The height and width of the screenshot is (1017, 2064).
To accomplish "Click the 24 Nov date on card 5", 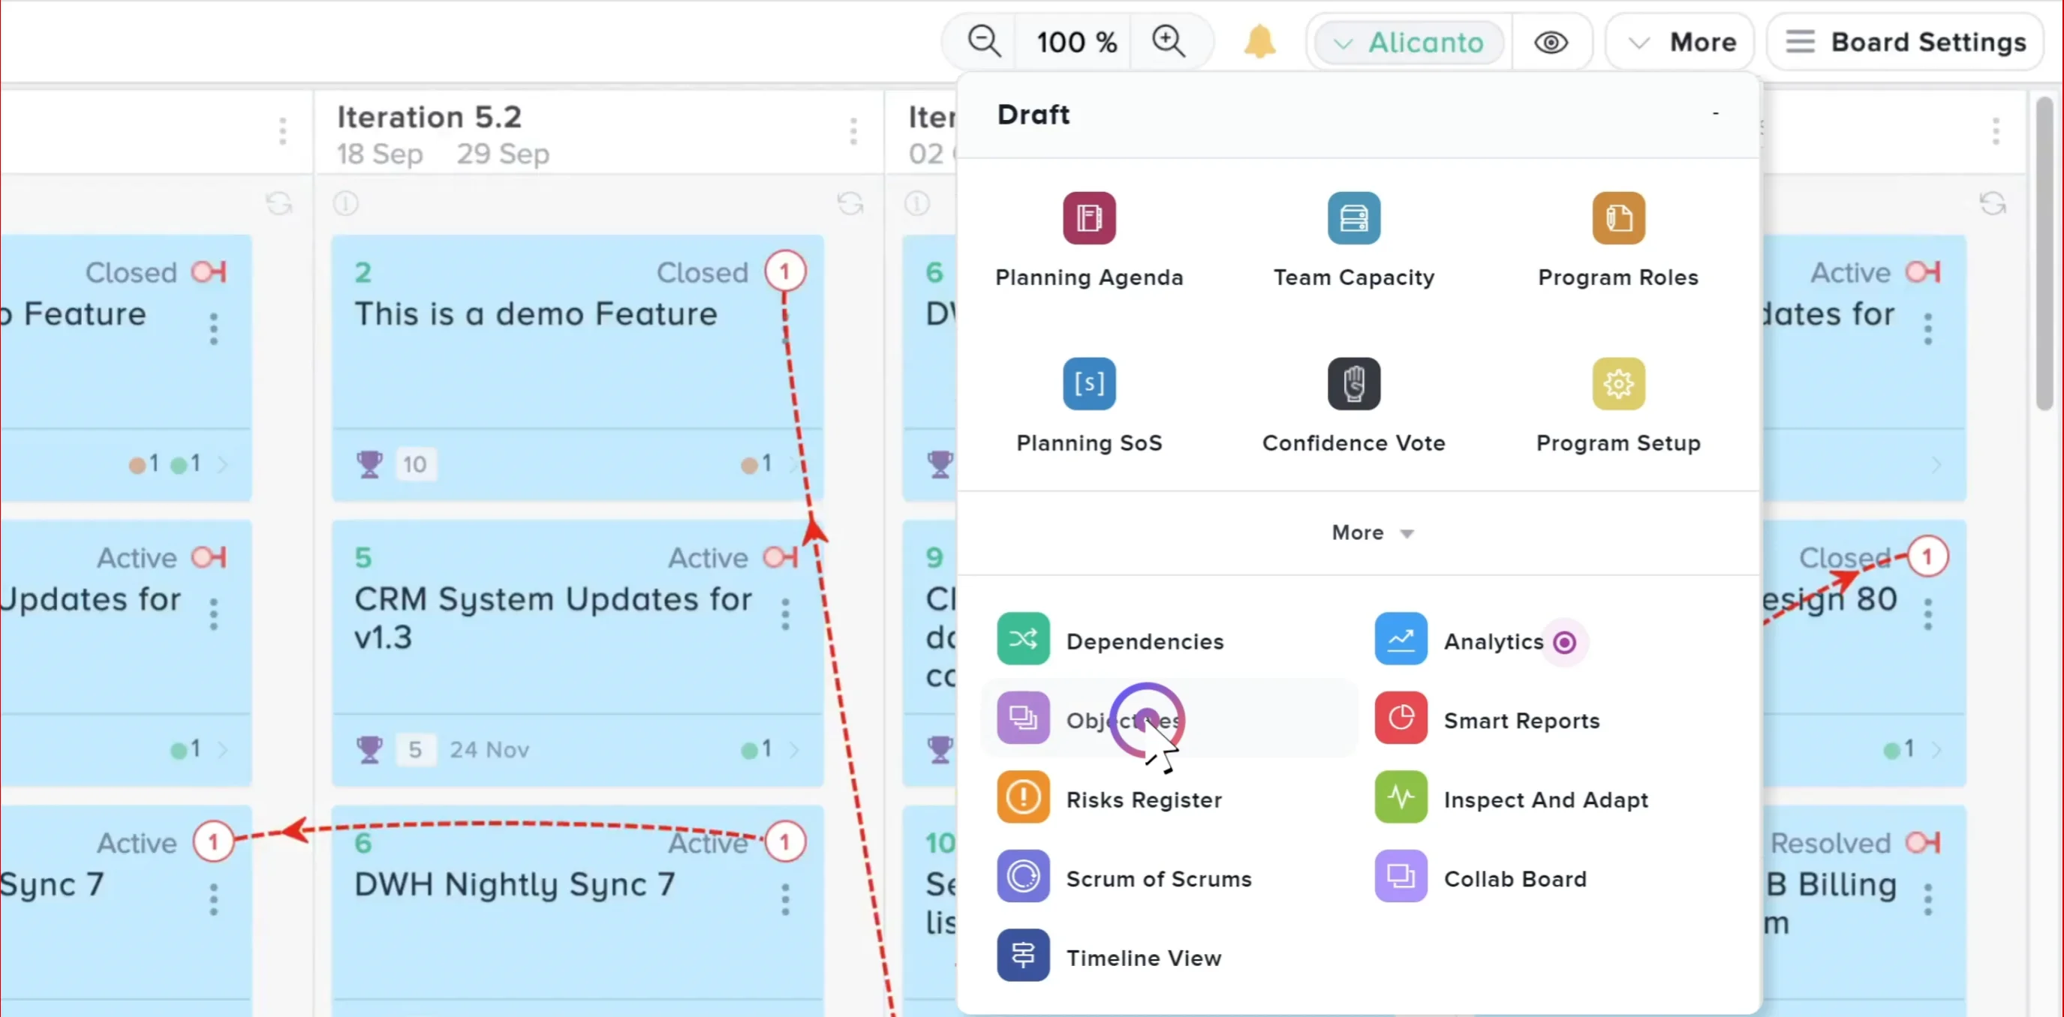I will [489, 749].
